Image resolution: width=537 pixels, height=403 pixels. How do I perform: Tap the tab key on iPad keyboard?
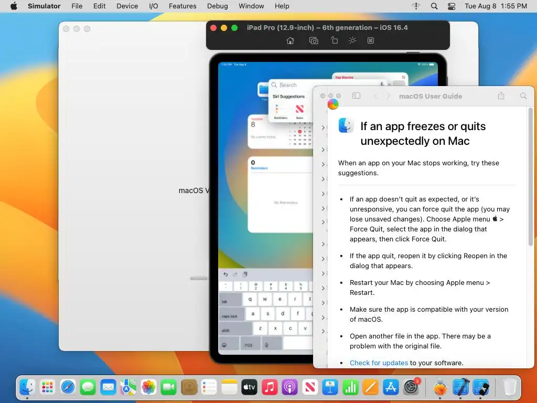pyautogui.click(x=230, y=300)
